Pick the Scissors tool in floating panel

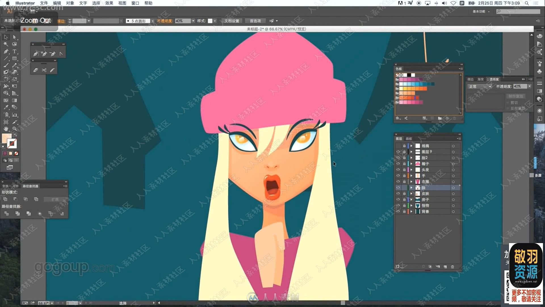(44, 70)
